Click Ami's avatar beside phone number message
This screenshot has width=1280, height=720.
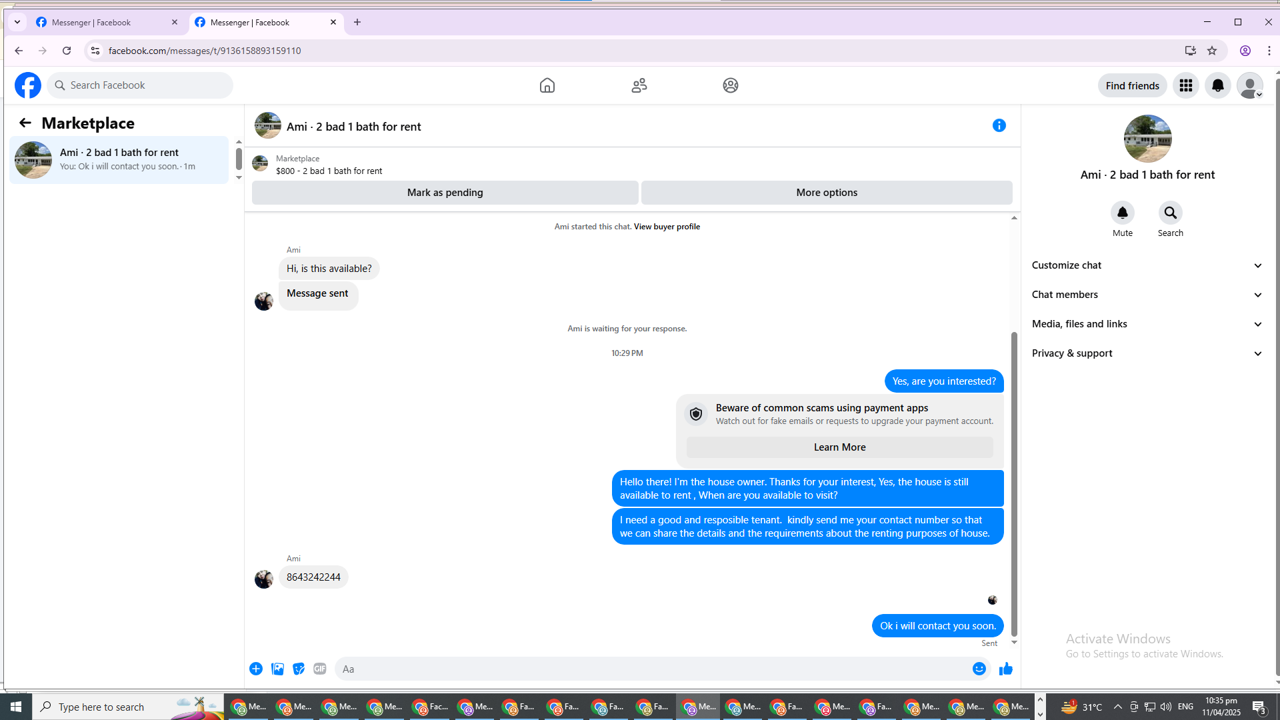(x=264, y=579)
